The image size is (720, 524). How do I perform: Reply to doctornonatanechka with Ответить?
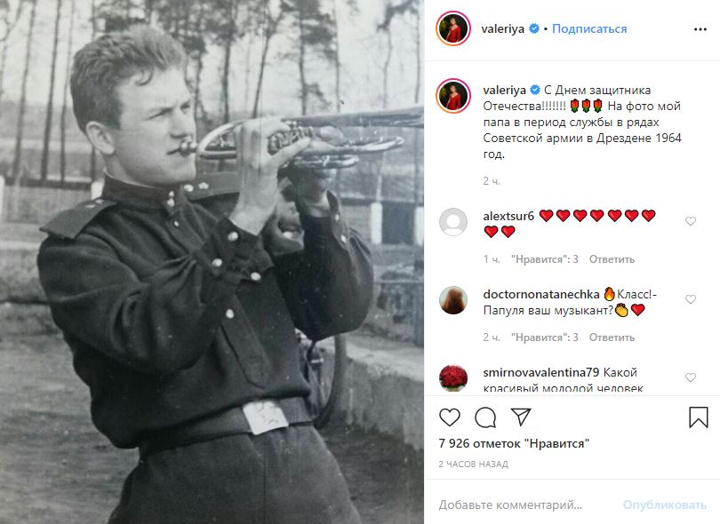(612, 337)
